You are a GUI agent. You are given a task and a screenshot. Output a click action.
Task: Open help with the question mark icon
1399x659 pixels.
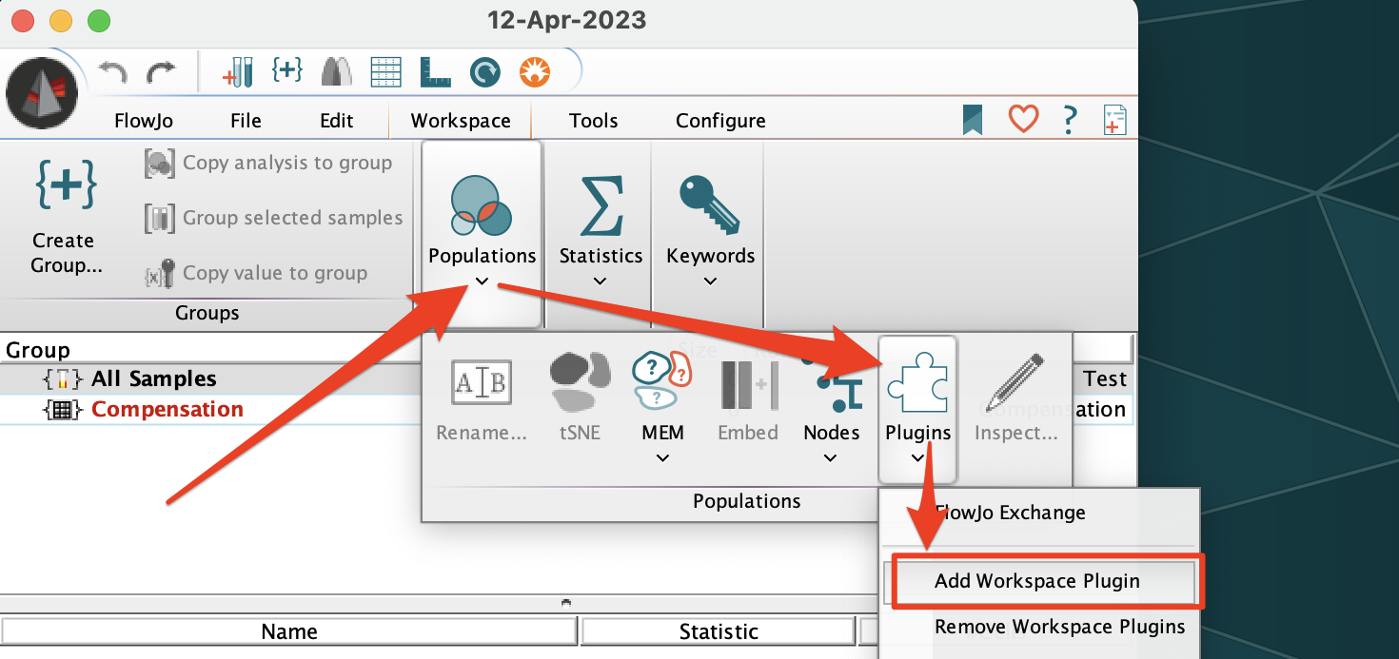[1071, 120]
